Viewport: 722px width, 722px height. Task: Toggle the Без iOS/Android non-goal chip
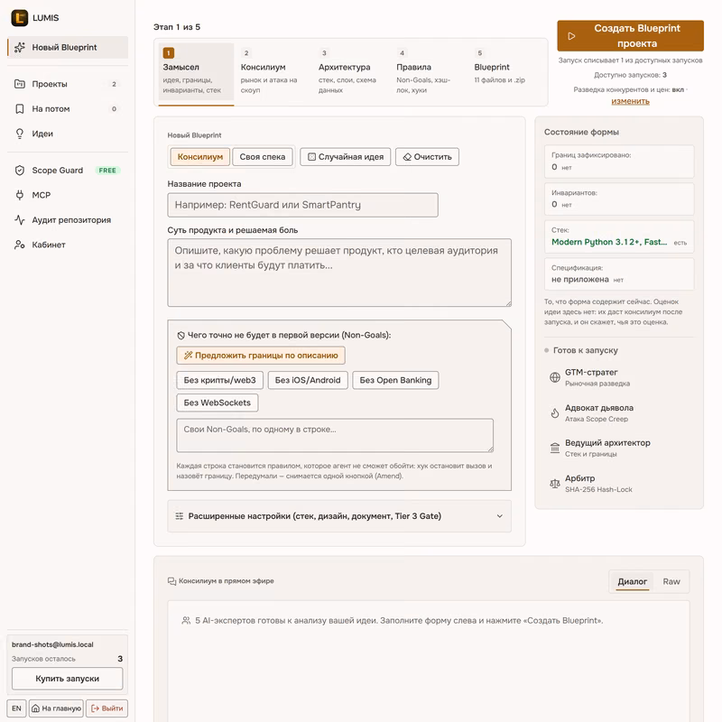click(x=308, y=380)
